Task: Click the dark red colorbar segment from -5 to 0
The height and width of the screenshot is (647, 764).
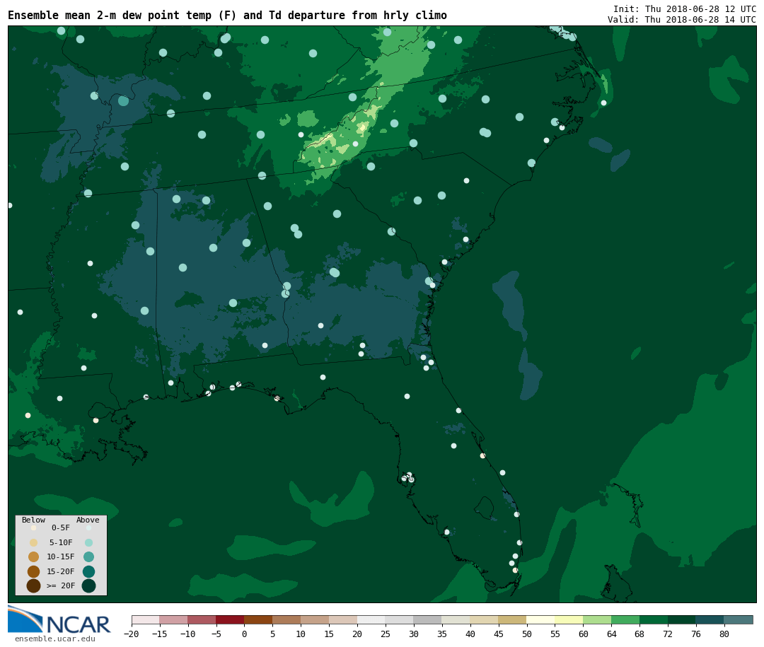Action: point(231,619)
